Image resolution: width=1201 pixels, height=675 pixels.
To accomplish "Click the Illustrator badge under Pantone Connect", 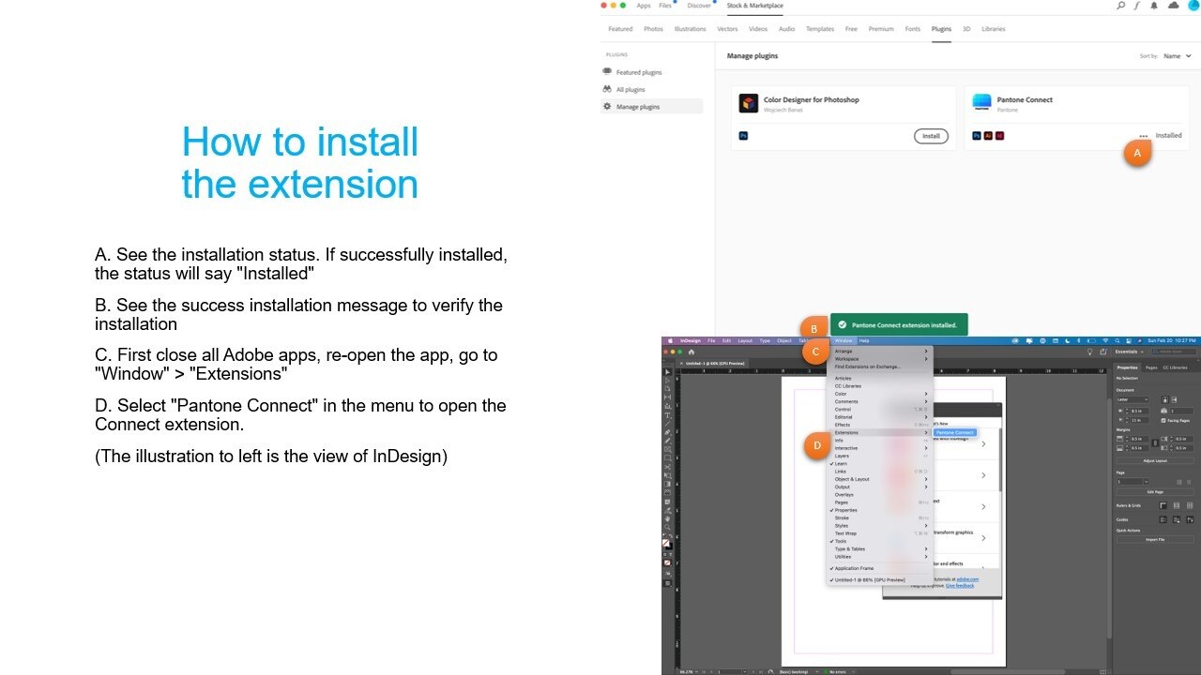I will click(x=988, y=136).
